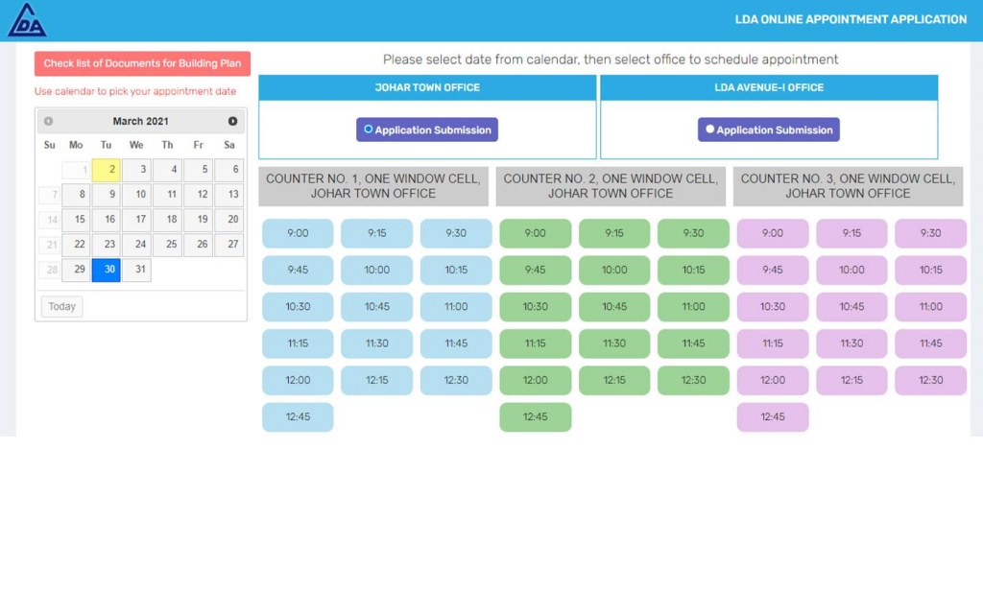Viewport: 983px width, 614px height.
Task: Choose date 24 on the calendar
Action: pyautogui.click(x=136, y=245)
